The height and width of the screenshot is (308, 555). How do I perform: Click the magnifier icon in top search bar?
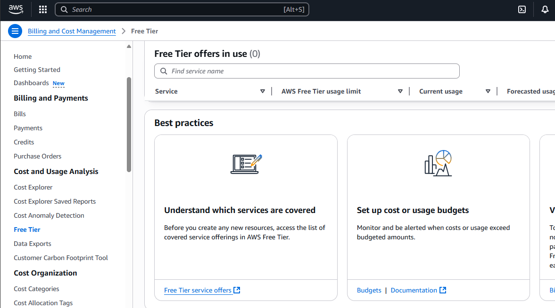(64, 9)
